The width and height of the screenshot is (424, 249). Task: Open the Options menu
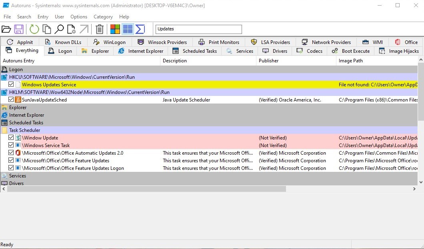[x=79, y=17]
